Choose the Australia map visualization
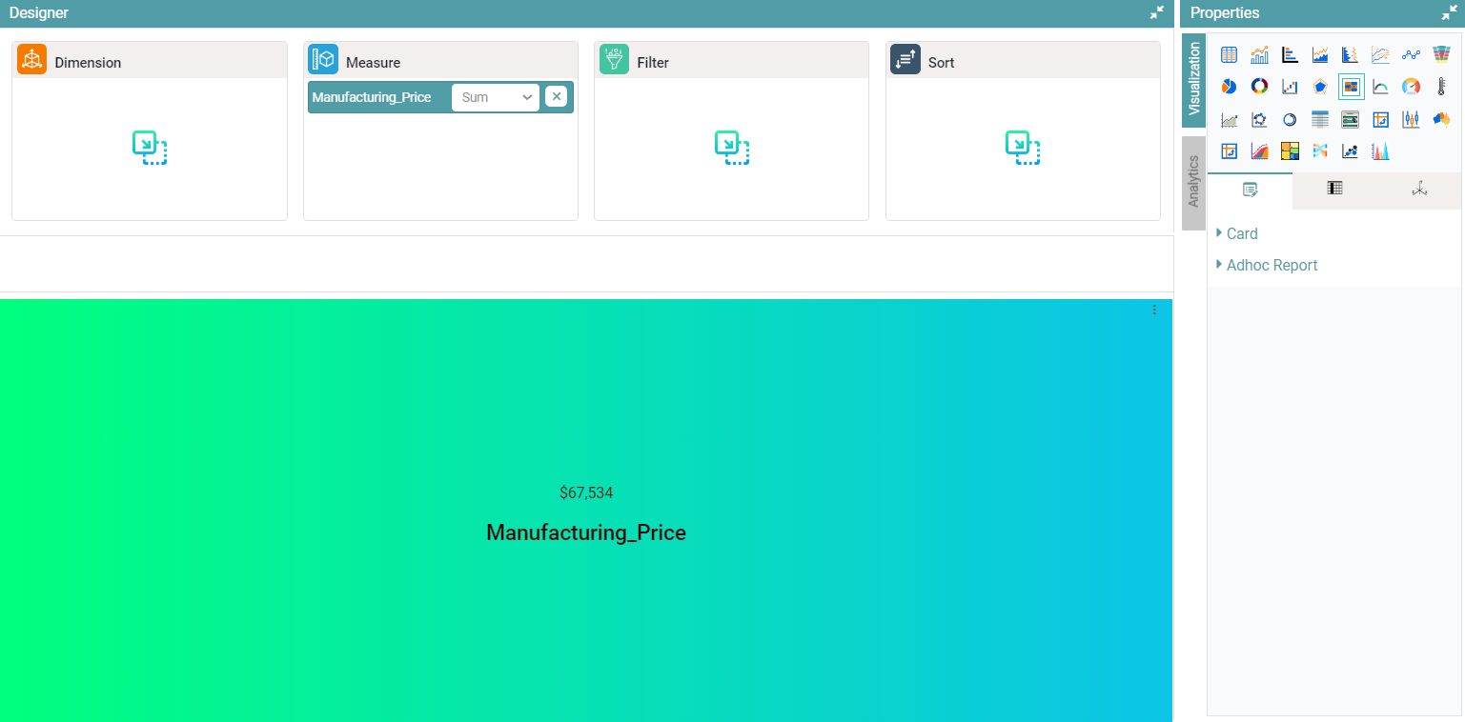The image size is (1465, 722). point(1441,119)
